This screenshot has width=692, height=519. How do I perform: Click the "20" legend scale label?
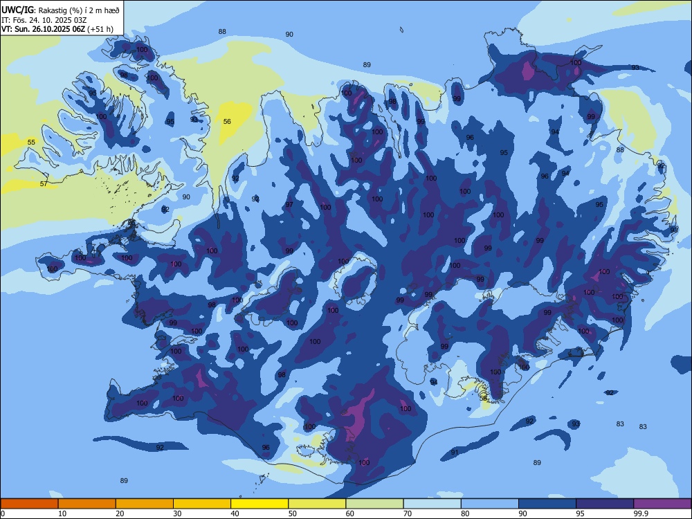tap(120, 513)
